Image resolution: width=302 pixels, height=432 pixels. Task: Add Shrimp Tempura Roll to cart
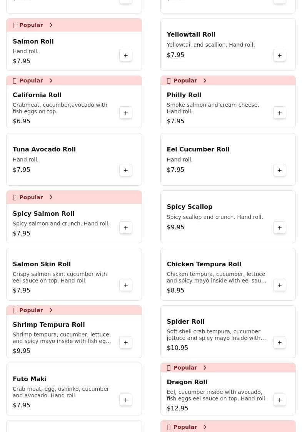click(x=126, y=343)
